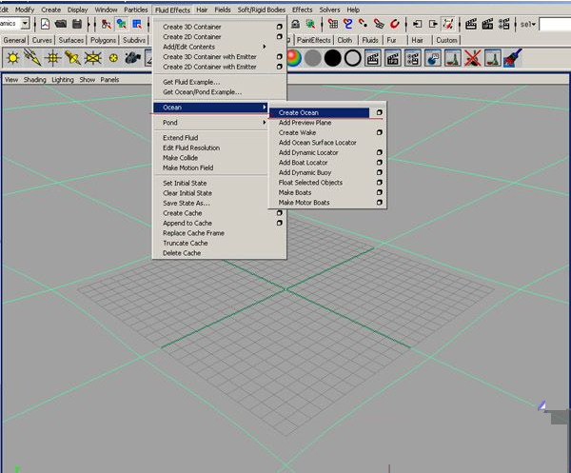Open Make Motor Boats option box

coord(379,203)
